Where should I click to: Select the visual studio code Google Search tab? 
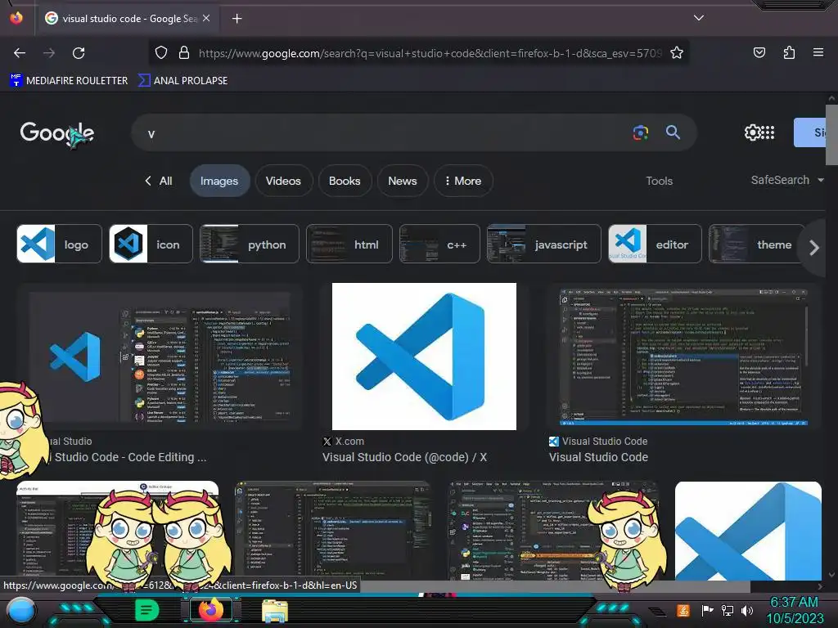[128, 18]
